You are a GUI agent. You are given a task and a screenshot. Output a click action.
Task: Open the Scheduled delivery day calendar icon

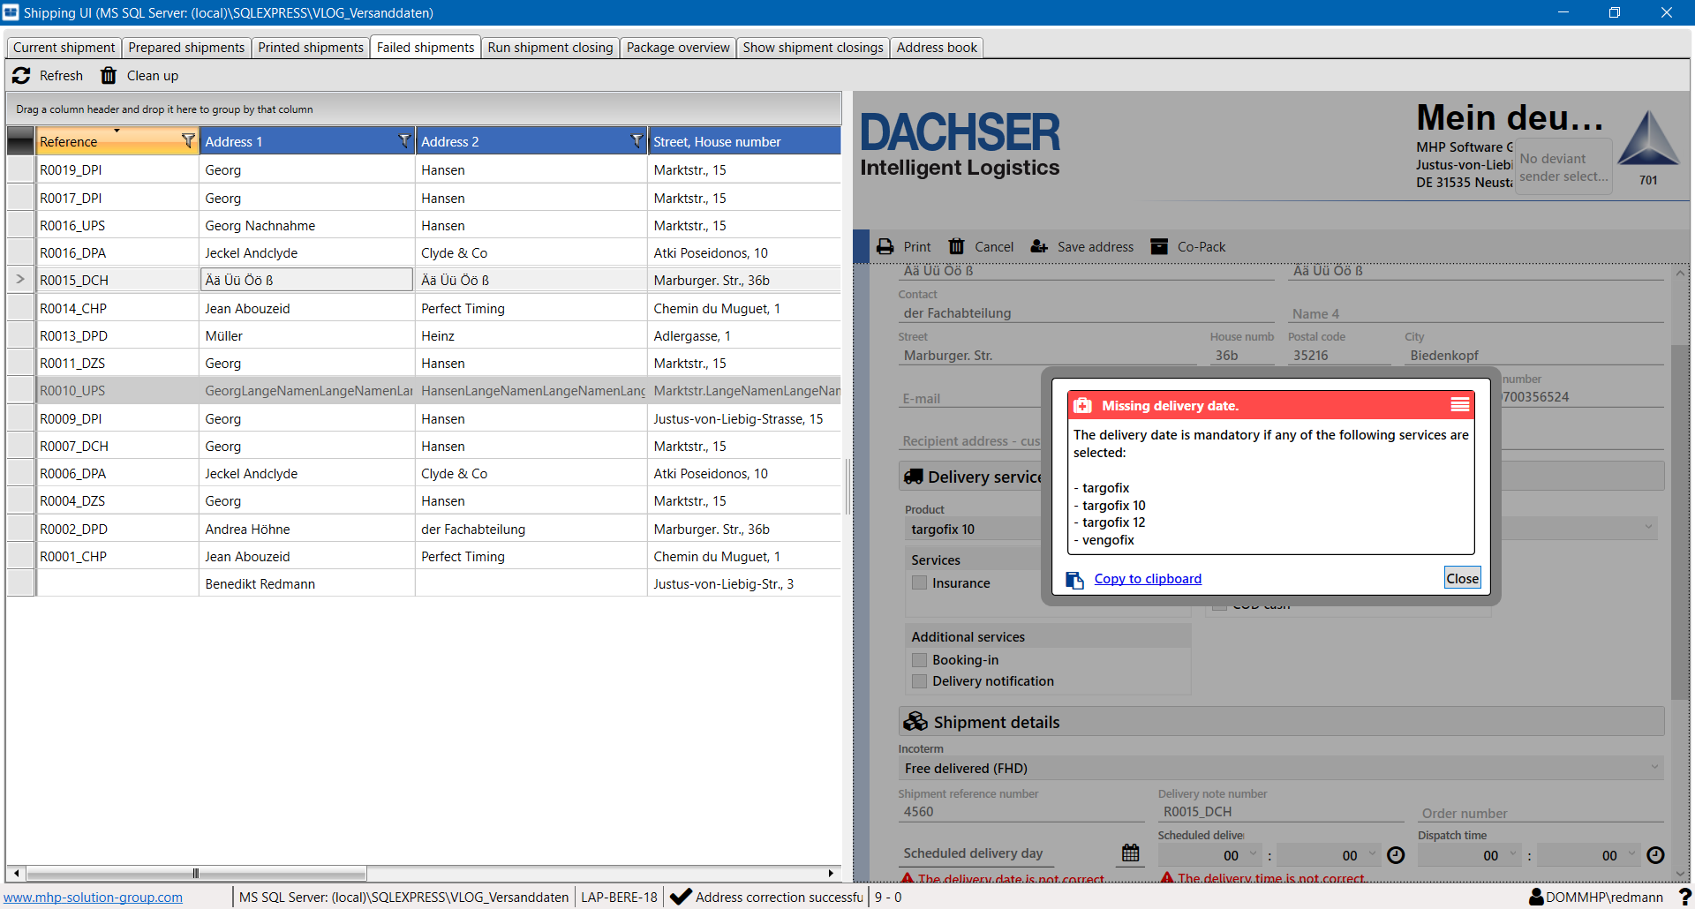[x=1130, y=853]
